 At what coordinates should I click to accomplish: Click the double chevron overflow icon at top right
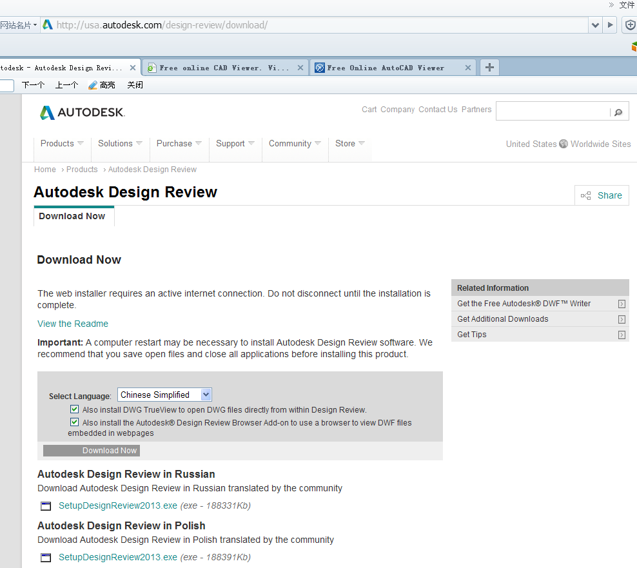611,5
